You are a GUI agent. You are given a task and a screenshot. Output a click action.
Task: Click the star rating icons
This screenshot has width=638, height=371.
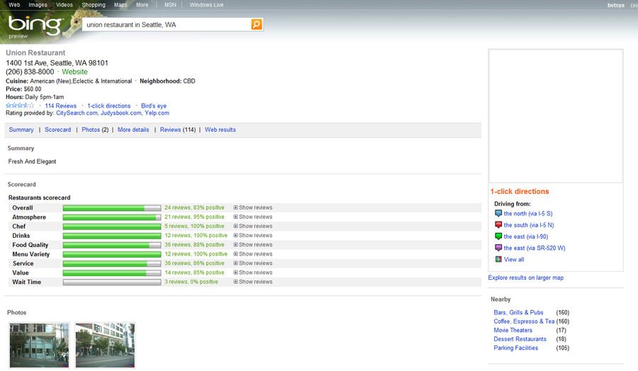click(x=20, y=105)
